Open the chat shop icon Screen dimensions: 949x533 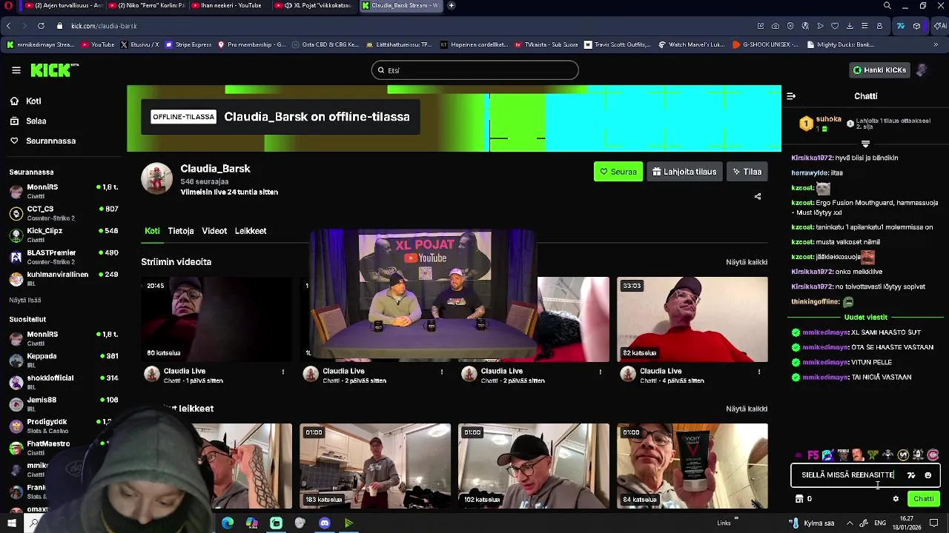click(799, 499)
